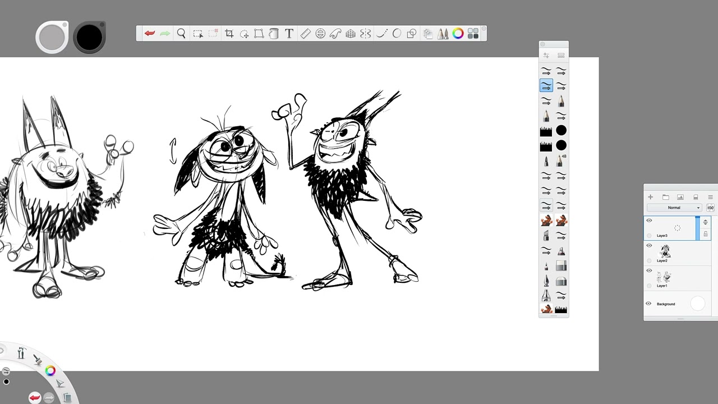
Task: Select the Background layer label
Action: pyautogui.click(x=666, y=304)
